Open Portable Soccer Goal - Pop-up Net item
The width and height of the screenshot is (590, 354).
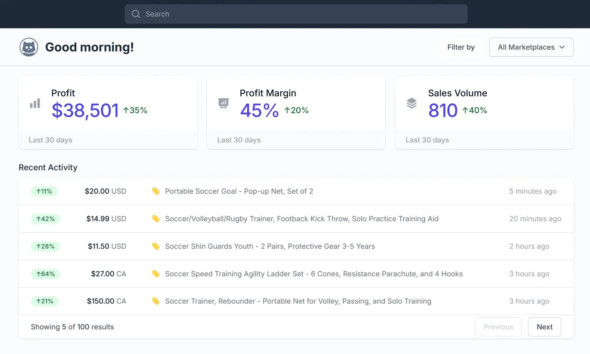pyautogui.click(x=239, y=191)
